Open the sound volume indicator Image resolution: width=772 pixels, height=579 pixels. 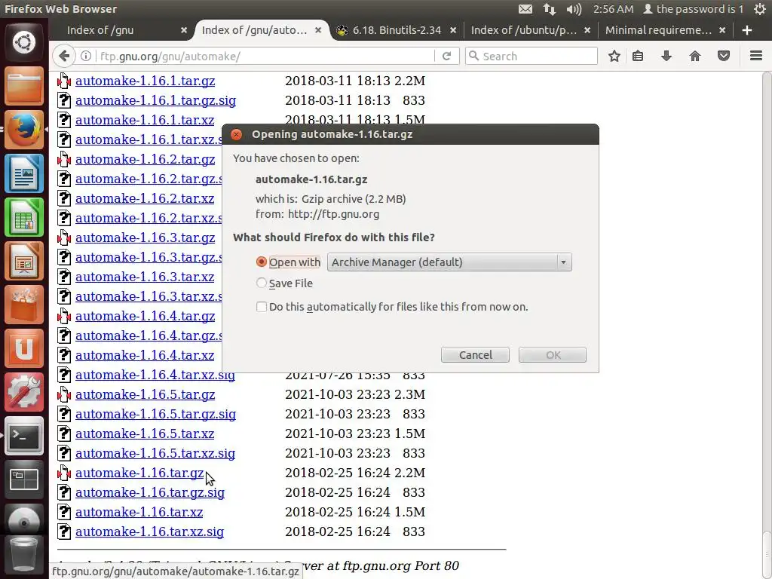574,9
